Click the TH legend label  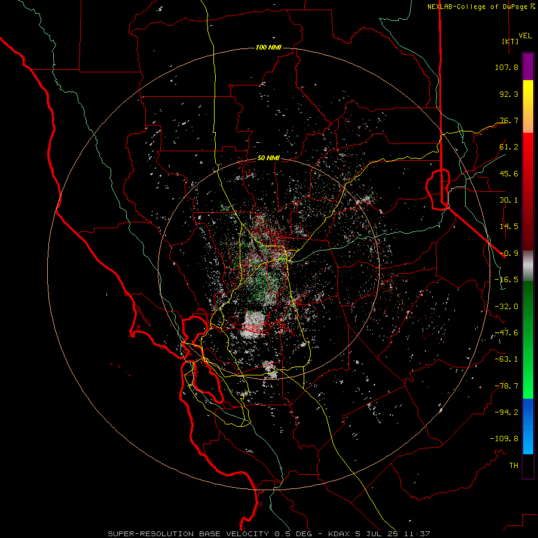click(513, 466)
